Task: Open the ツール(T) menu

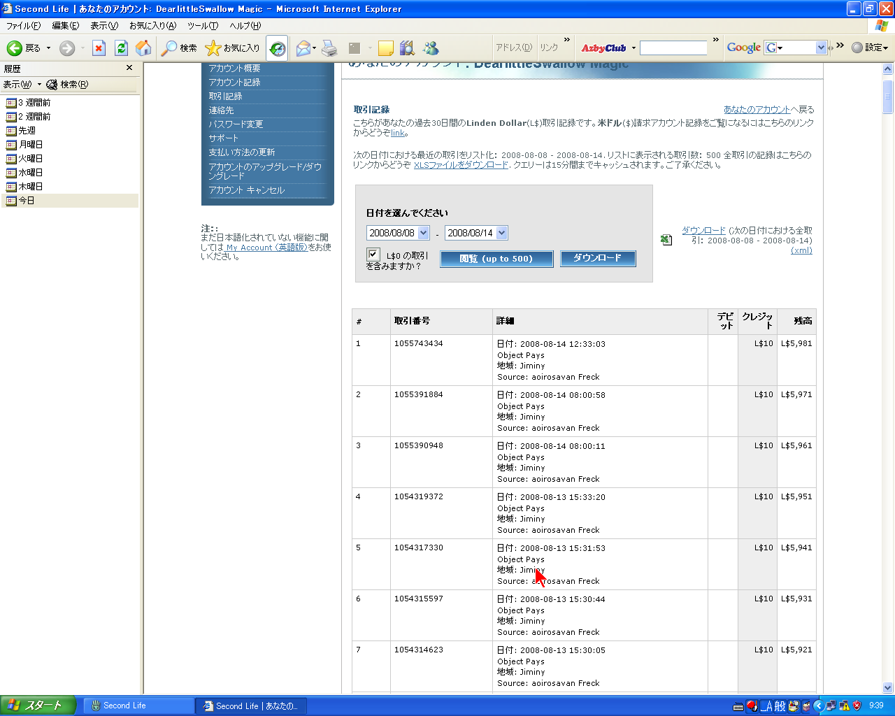Action: click(x=203, y=26)
